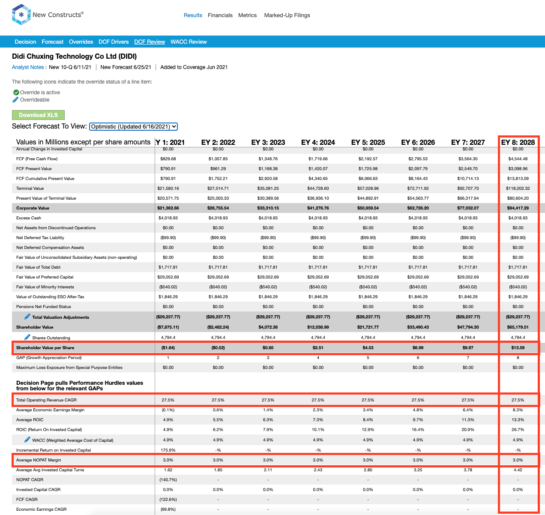Click the Average NOPAT Margin row label

click(39, 460)
